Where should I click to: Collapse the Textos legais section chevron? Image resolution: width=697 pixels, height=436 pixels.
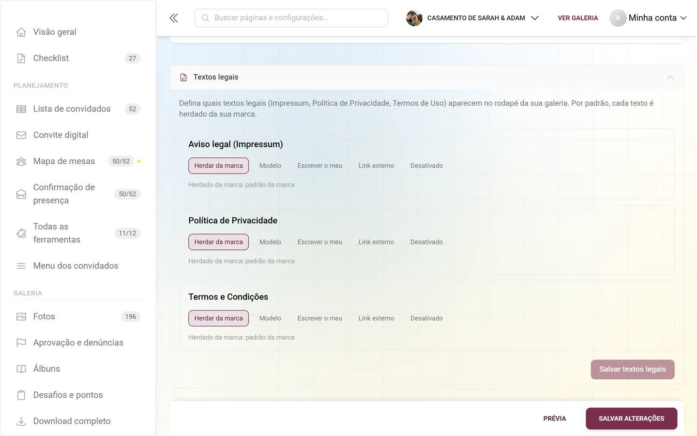pos(670,78)
